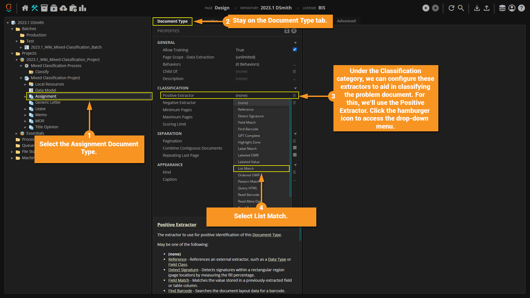This screenshot has height=298, width=530.
Task: Click the search magnifier icon
Action: click(461, 8)
